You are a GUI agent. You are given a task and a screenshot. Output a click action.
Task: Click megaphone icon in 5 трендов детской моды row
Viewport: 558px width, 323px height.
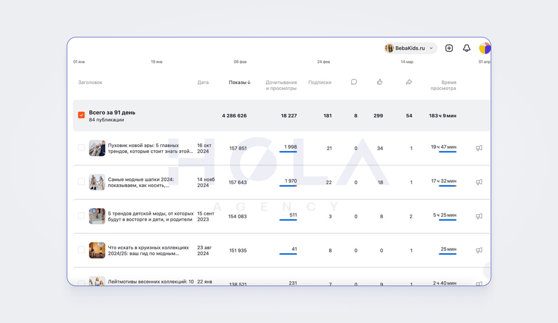click(x=479, y=216)
